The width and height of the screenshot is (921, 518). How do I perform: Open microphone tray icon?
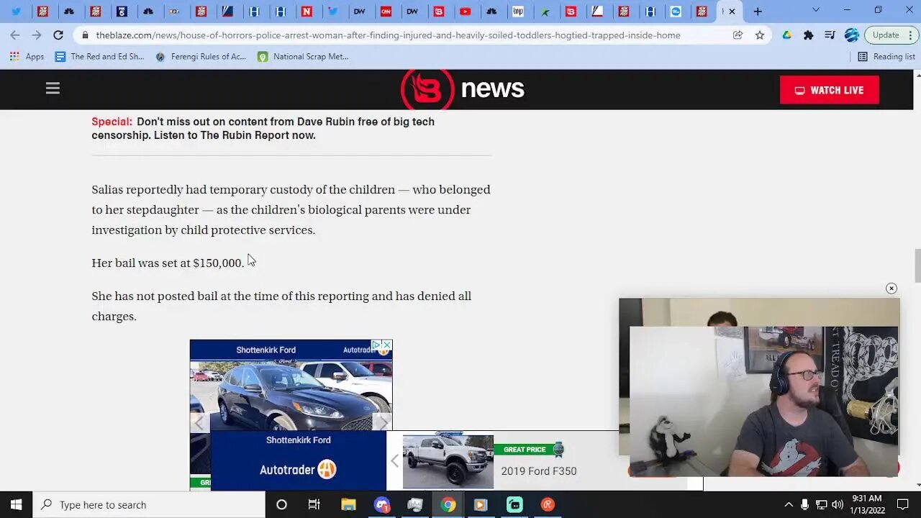pyautogui.click(x=804, y=504)
